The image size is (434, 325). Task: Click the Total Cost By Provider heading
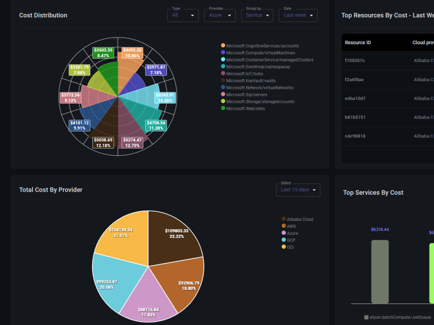(51, 190)
